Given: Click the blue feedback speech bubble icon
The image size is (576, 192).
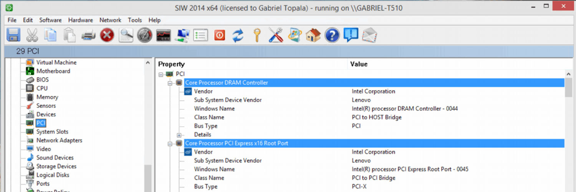Looking at the screenshot, I should pos(351,35).
